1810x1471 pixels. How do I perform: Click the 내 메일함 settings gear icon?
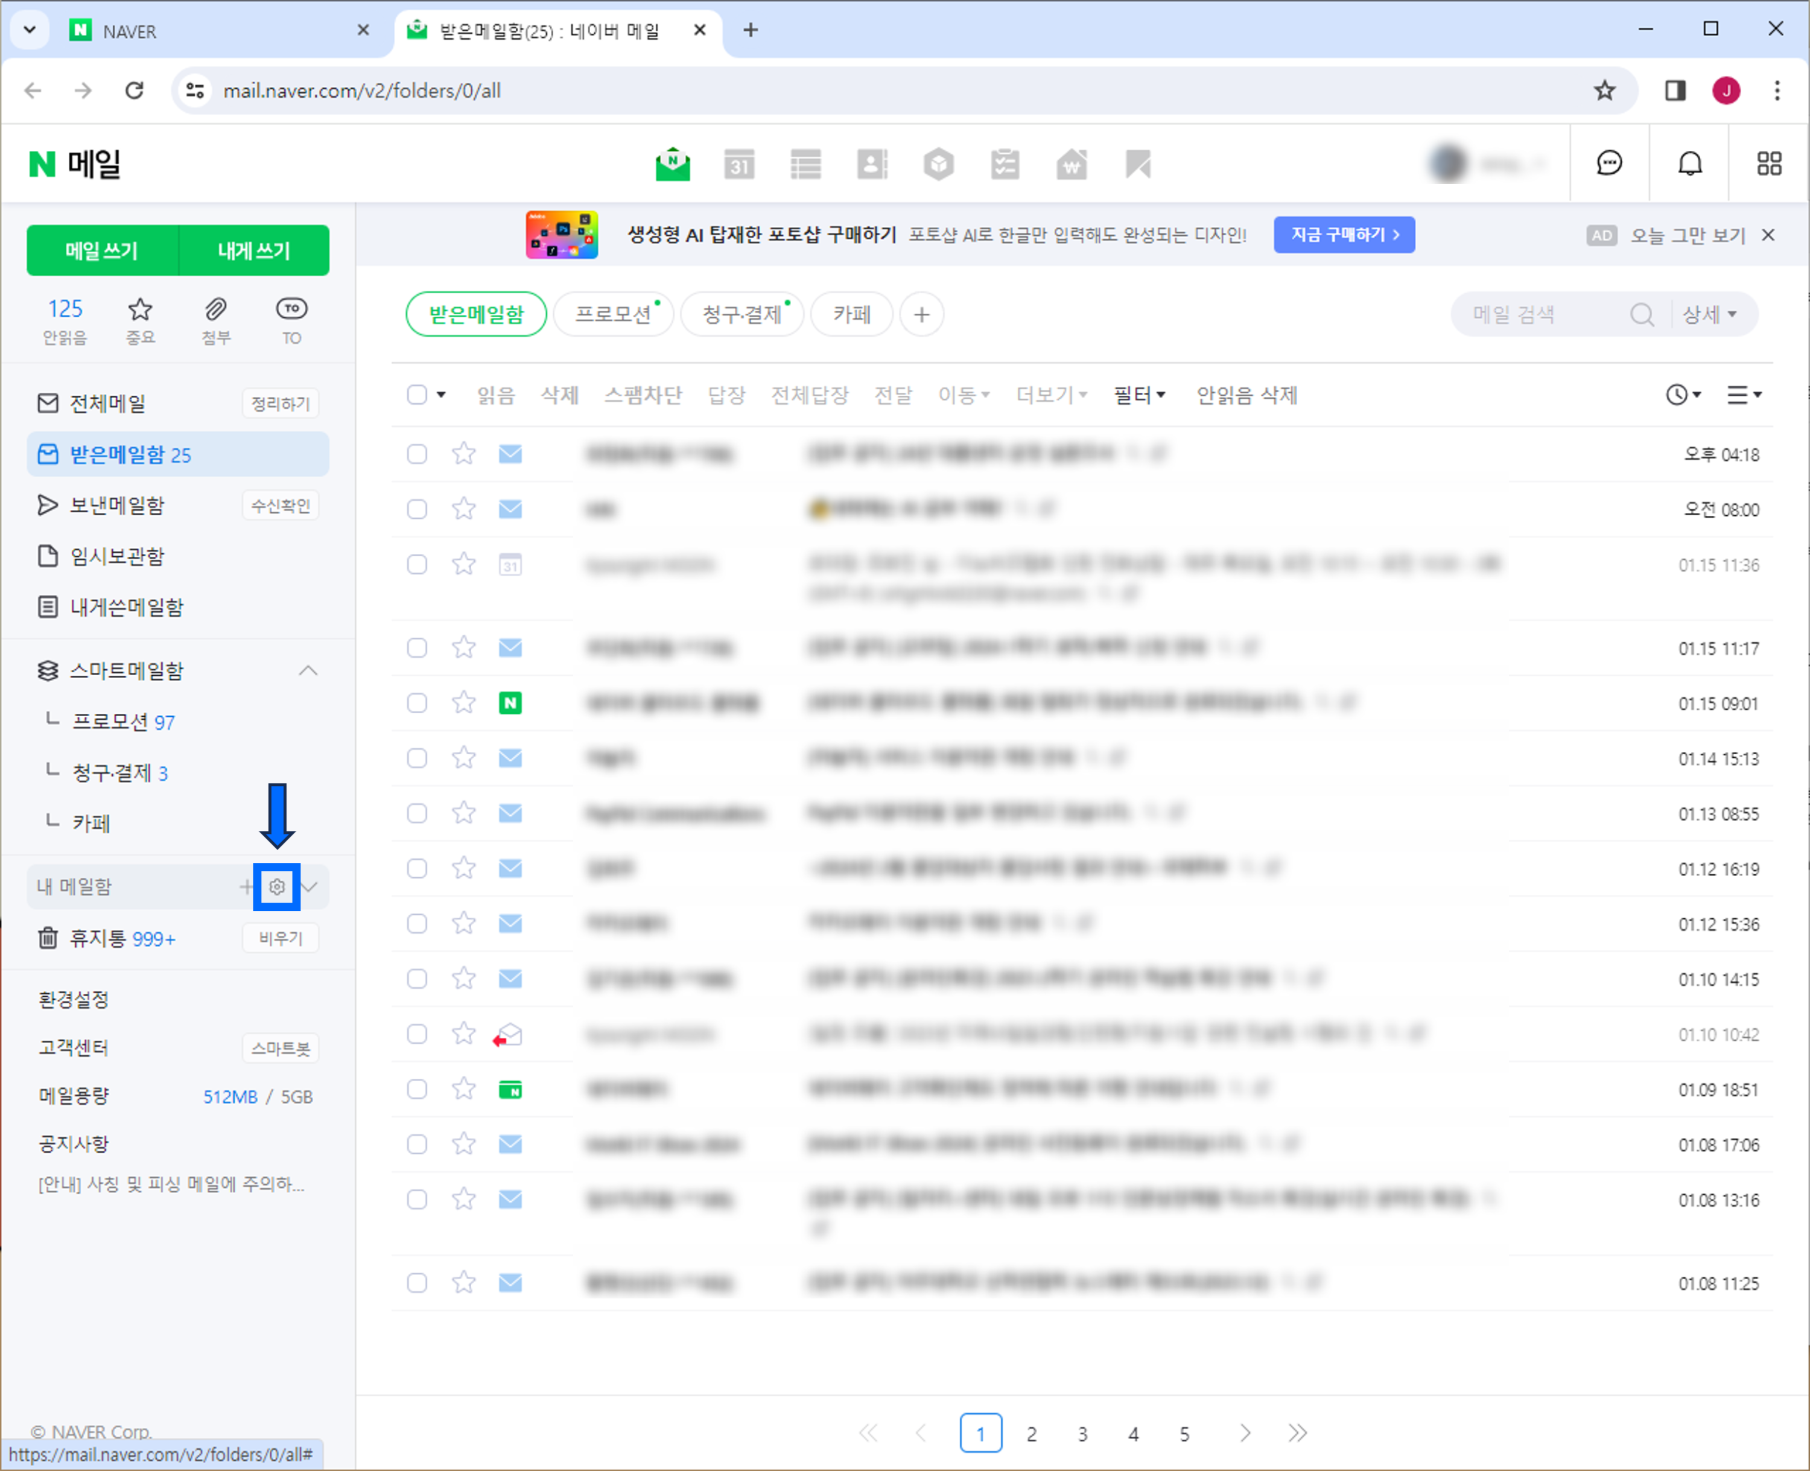click(x=277, y=887)
